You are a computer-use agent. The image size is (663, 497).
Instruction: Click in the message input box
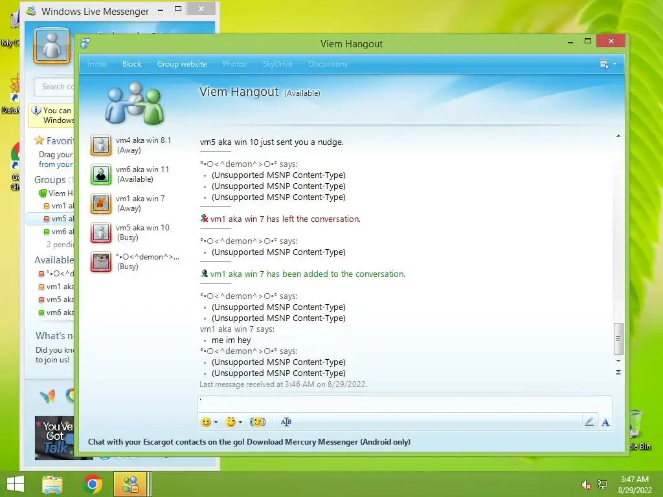click(405, 404)
